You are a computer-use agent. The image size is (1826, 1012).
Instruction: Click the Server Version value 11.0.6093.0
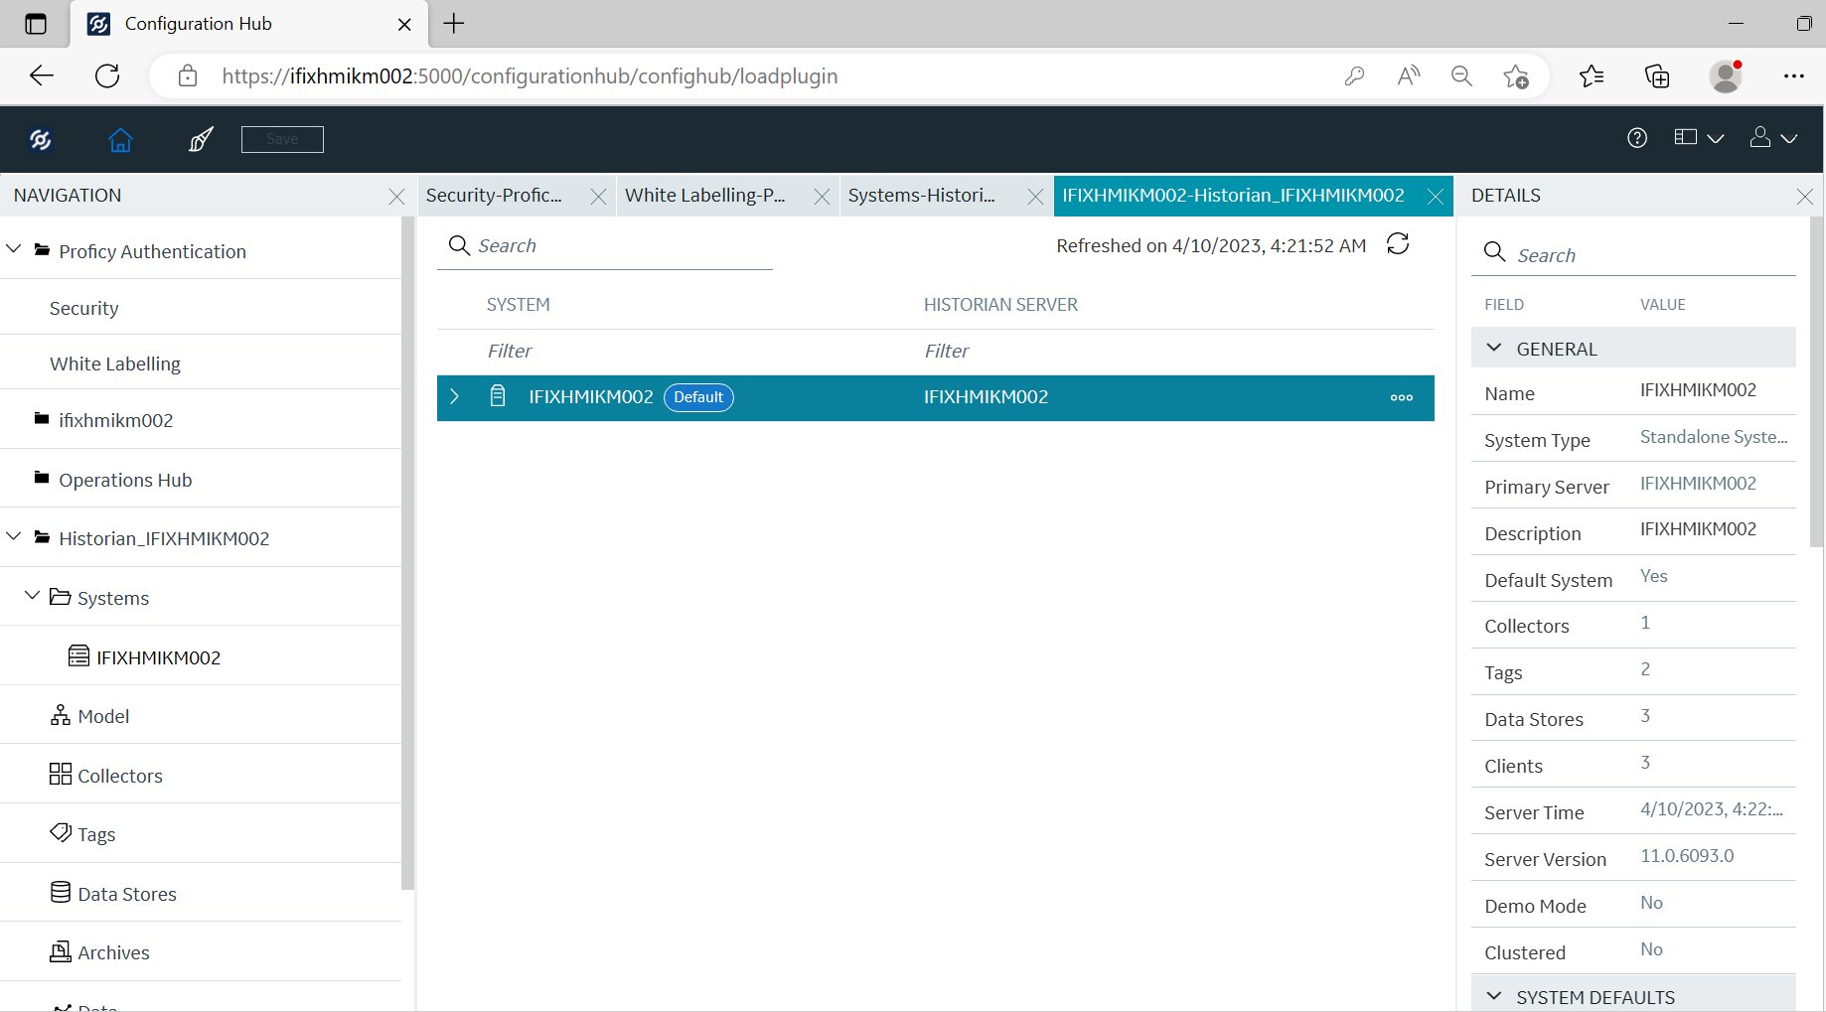1687,856
